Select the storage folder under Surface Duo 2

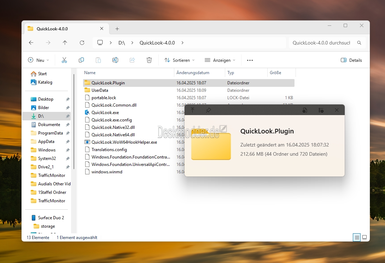pyautogui.click(x=47, y=226)
